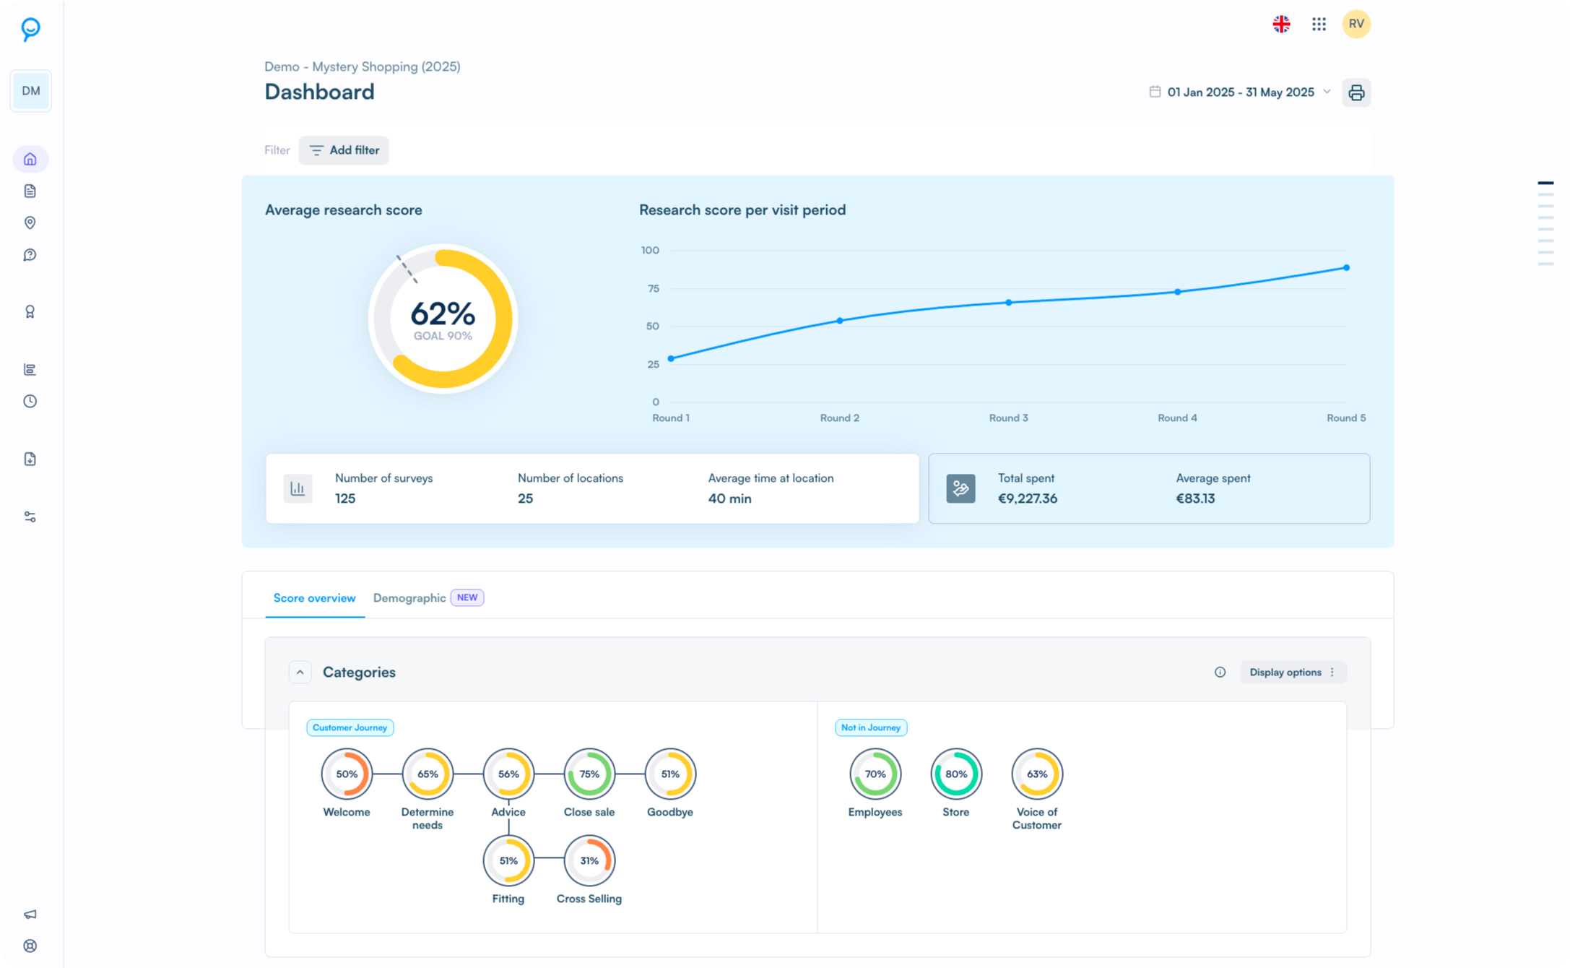The height and width of the screenshot is (968, 1570).
Task: Select the Cross Selling 31% circle
Action: pyautogui.click(x=589, y=860)
